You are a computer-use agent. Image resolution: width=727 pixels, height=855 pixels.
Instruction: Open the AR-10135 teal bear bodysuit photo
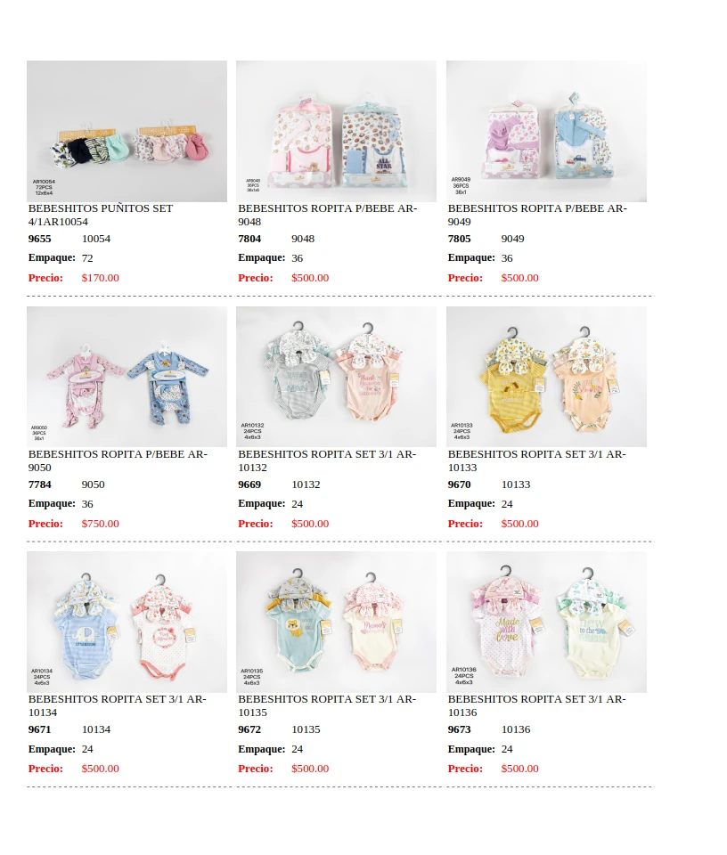[337, 623]
